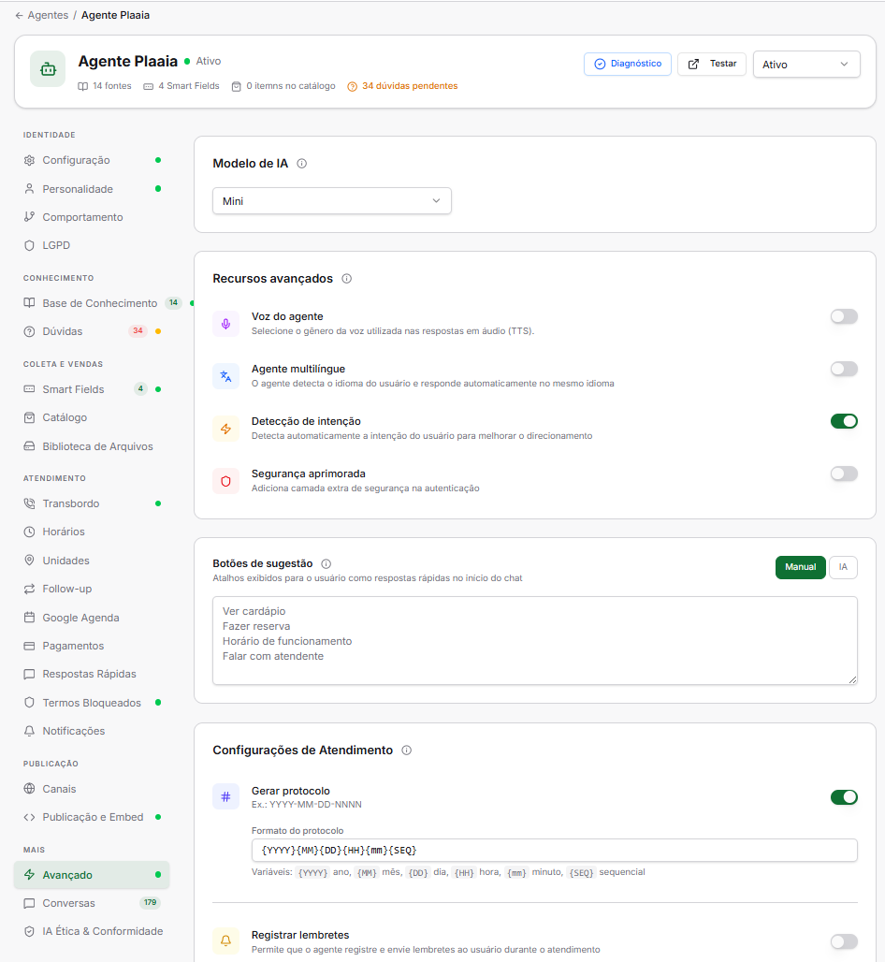
Task: Click info icon beside Botões de sugestão
Action: (326, 564)
